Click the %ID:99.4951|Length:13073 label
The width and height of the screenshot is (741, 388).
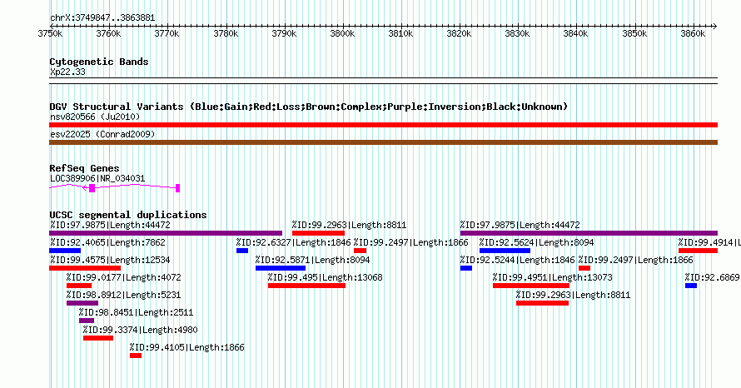553,278
